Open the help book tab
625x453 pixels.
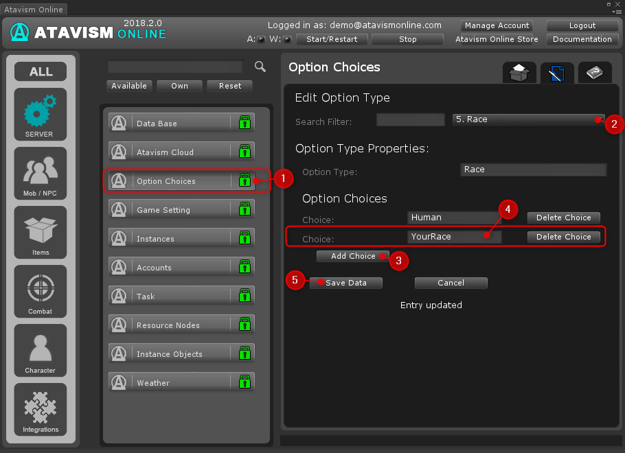tap(595, 73)
